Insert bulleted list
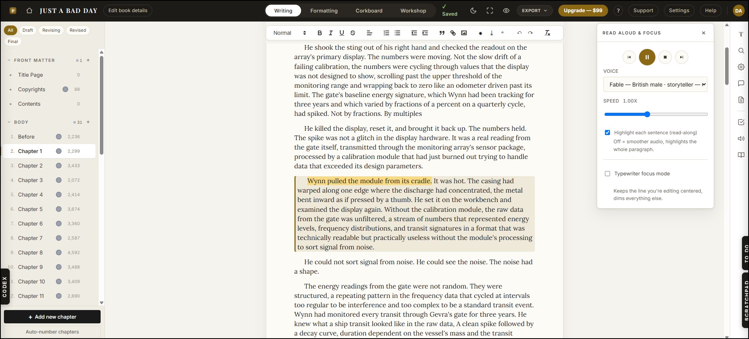This screenshot has height=339, width=749. tap(397, 33)
